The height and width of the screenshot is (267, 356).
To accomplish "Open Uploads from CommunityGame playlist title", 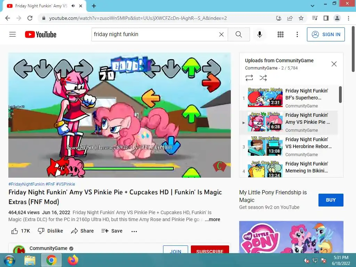I will [x=279, y=60].
